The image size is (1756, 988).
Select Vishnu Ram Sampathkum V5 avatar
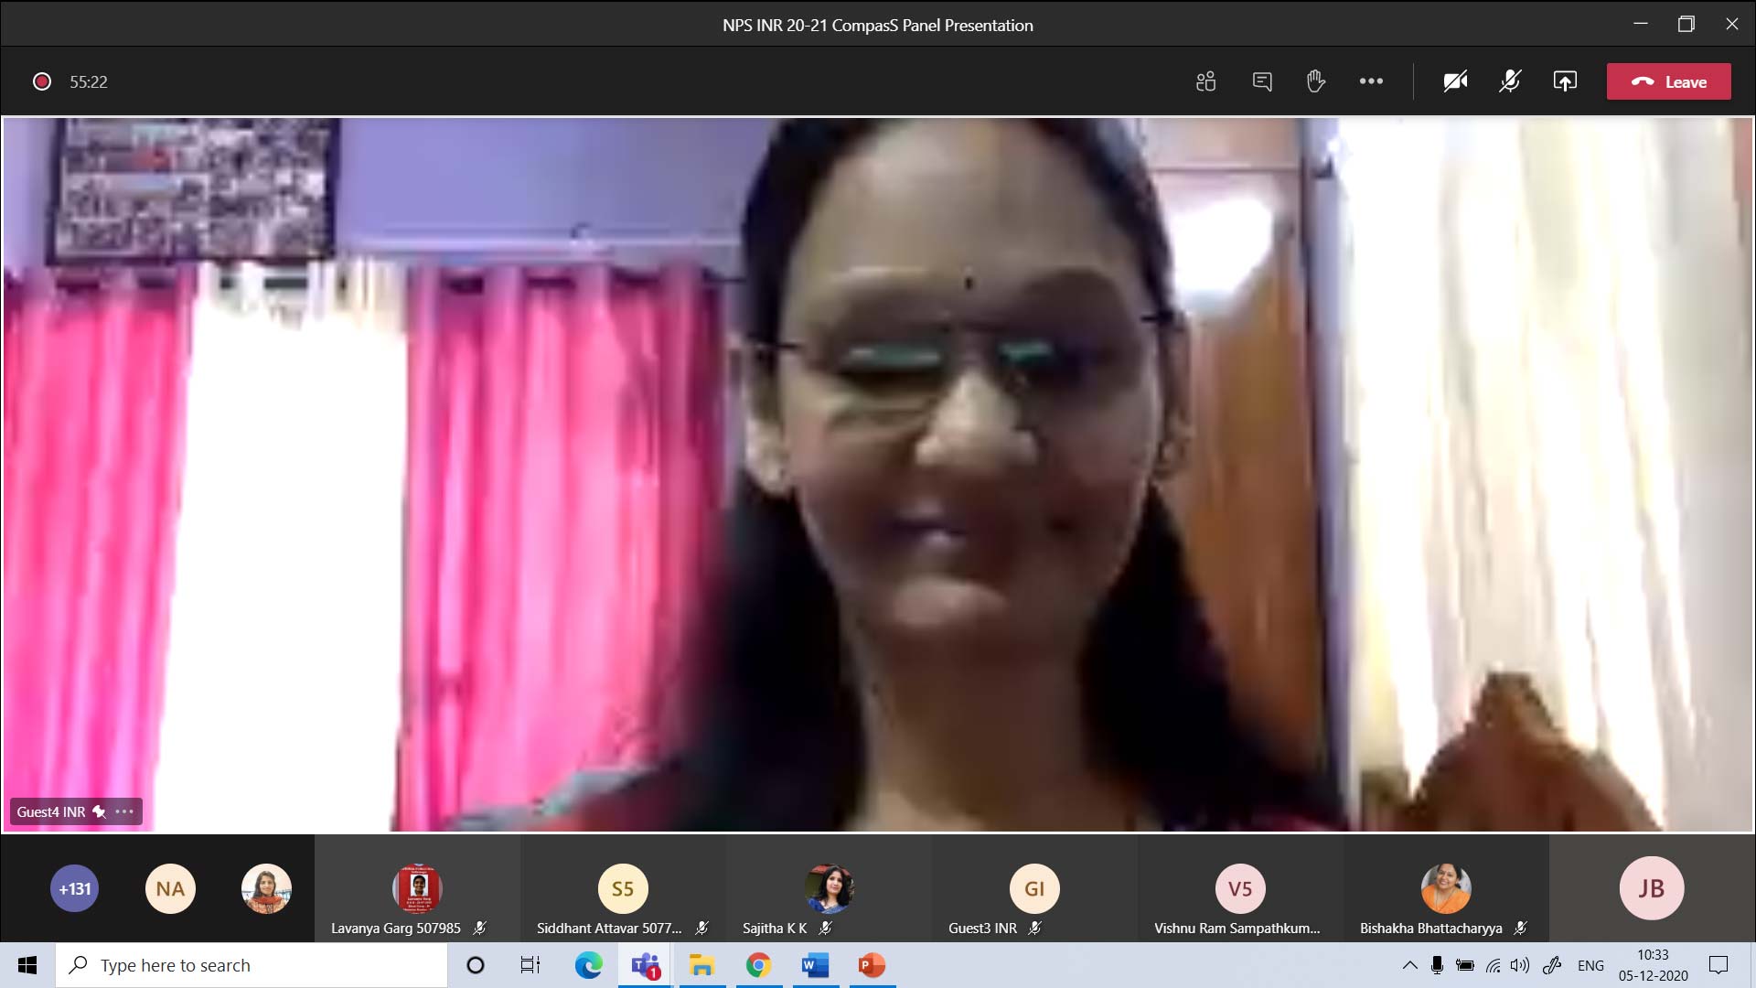click(x=1240, y=888)
